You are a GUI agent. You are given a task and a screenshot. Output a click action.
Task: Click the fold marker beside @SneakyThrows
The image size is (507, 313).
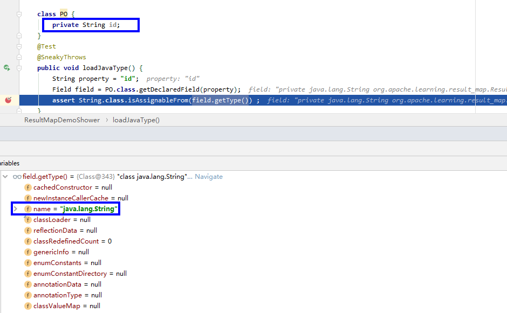19,57
